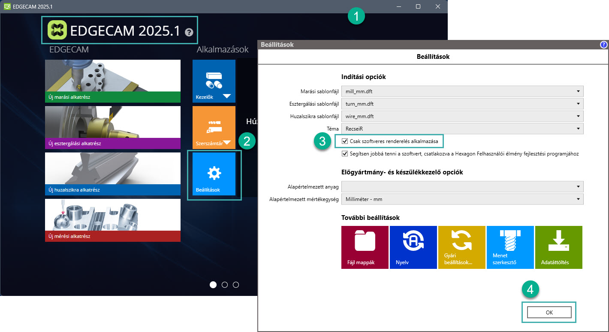
Task: Uncheck the Hexagon Felhasználói élmény program checkbox
Action: tap(345, 154)
